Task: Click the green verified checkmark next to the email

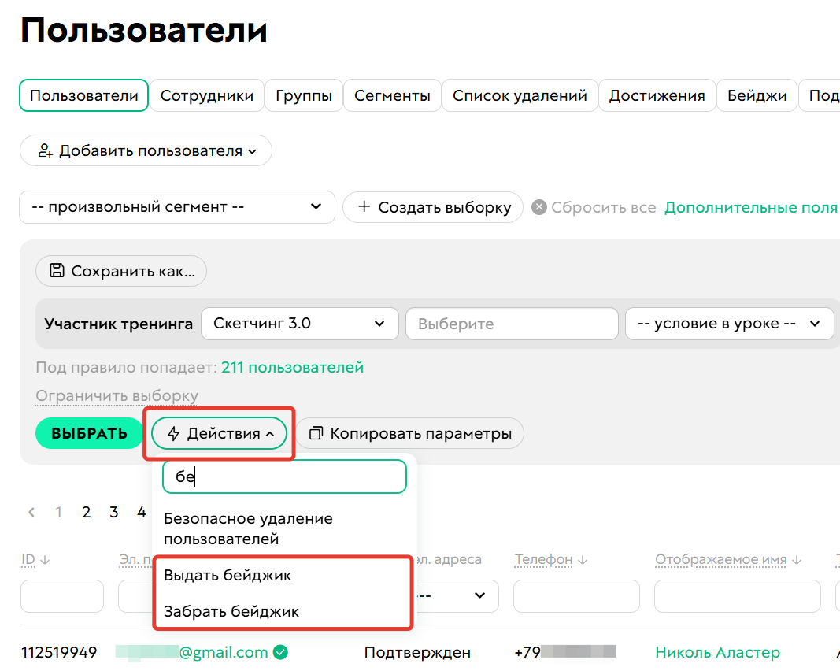Action: click(281, 652)
